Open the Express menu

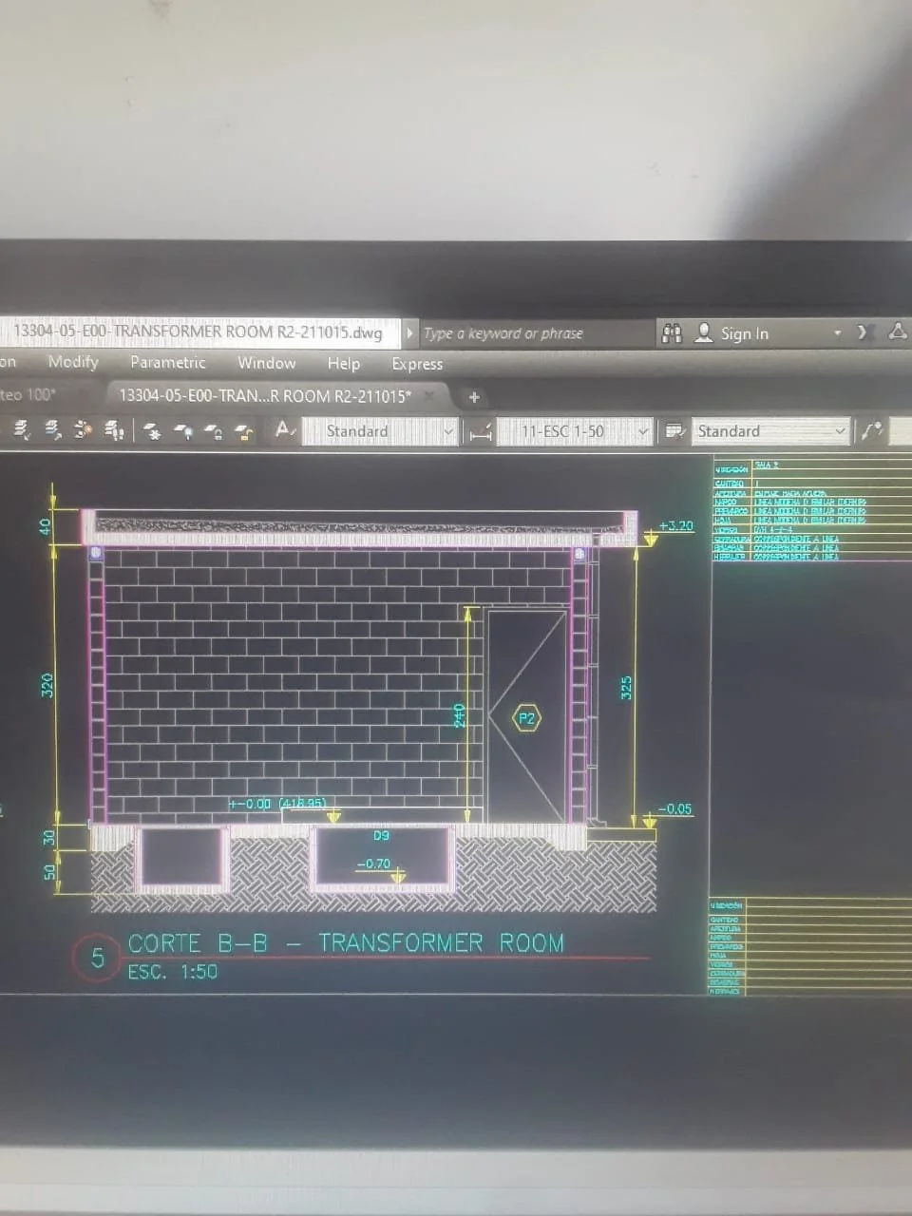(x=417, y=364)
